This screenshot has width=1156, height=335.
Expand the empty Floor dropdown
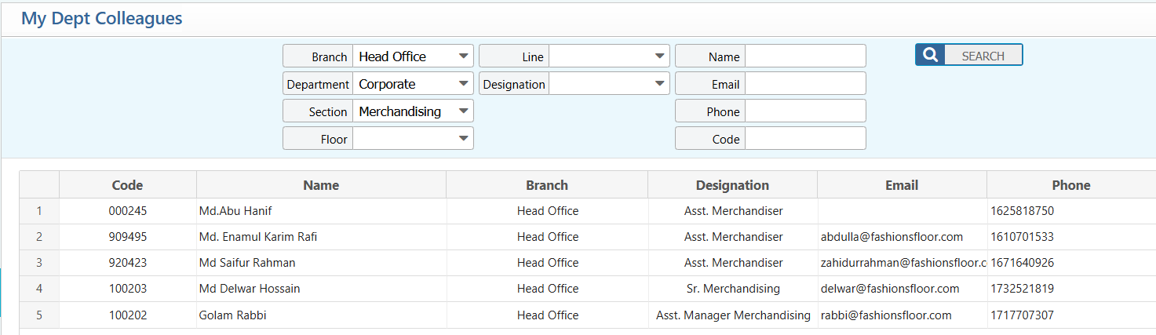point(413,139)
